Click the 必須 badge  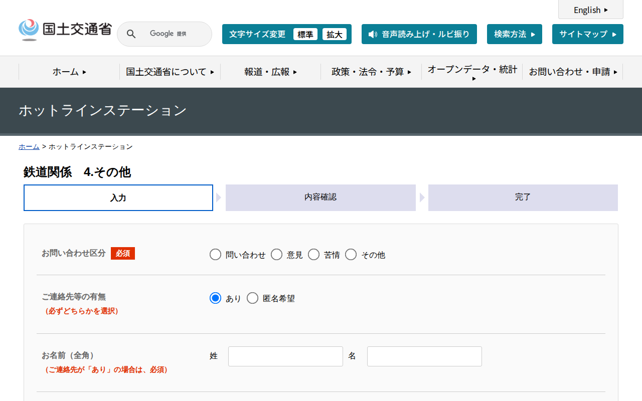(x=123, y=254)
